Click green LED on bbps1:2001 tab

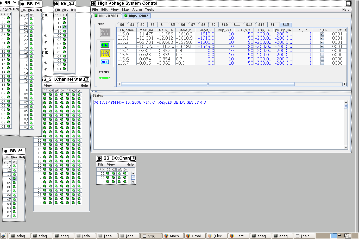(96, 16)
